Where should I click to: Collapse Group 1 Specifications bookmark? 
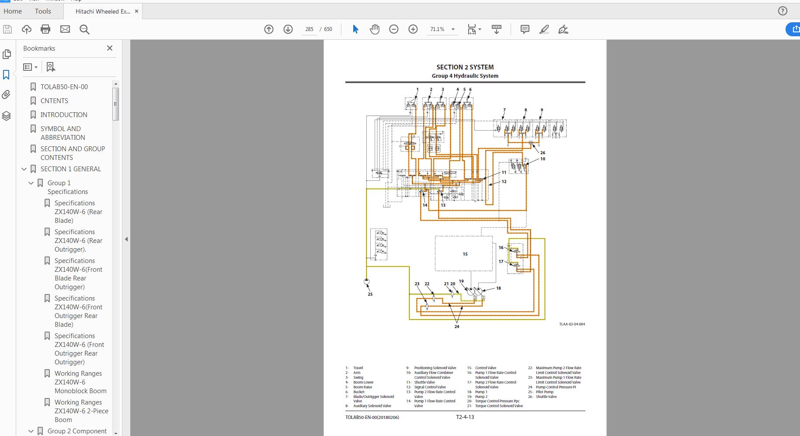pos(31,183)
